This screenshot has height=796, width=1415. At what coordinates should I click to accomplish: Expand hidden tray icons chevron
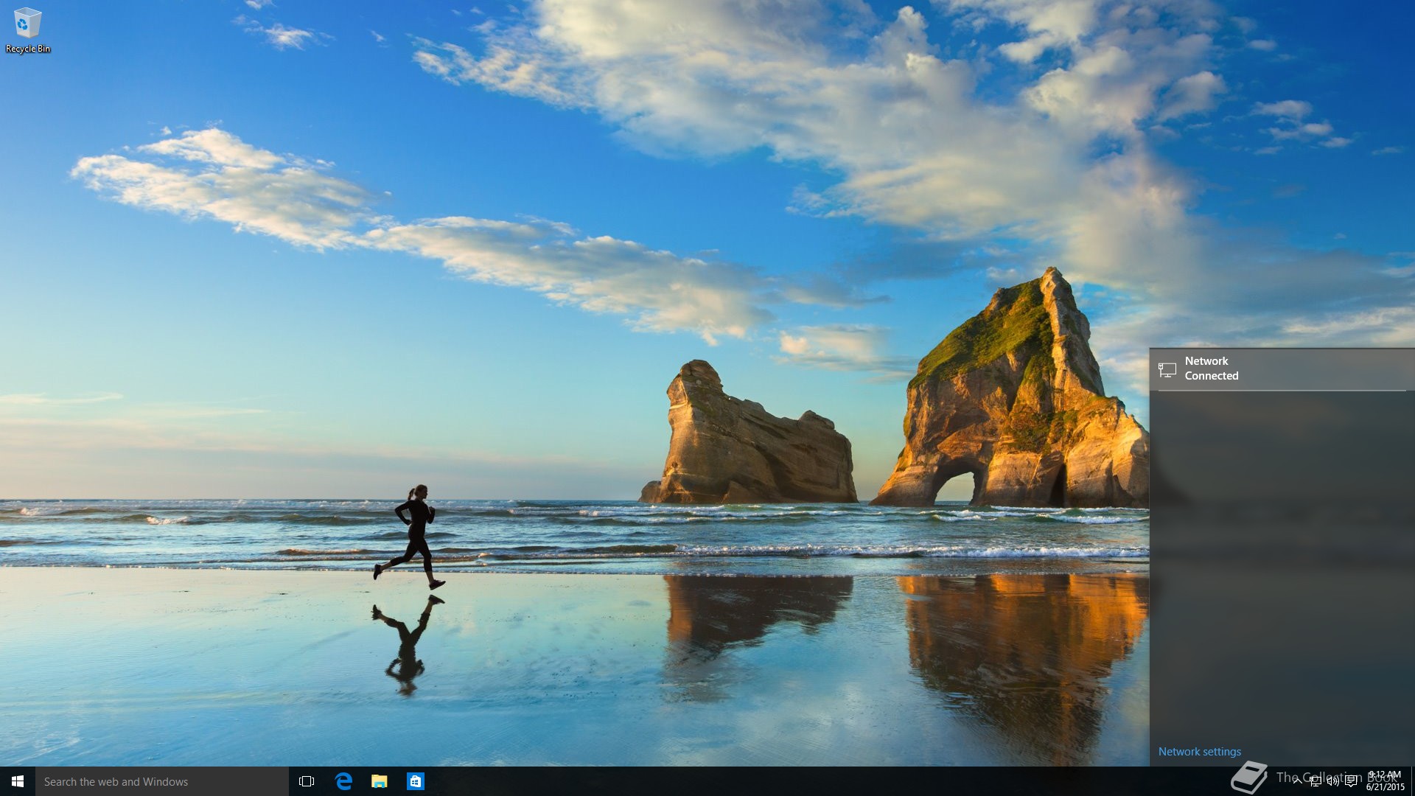click(x=1298, y=782)
